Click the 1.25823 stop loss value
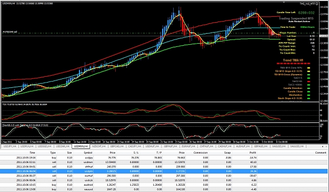 [134, 185]
